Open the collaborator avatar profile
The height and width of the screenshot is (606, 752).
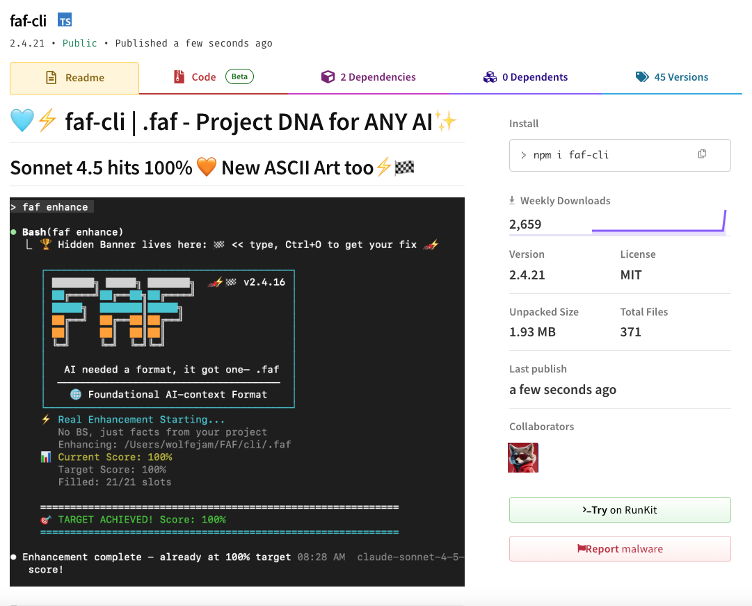coord(522,457)
